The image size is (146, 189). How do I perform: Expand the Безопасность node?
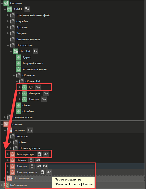tap(5, 117)
